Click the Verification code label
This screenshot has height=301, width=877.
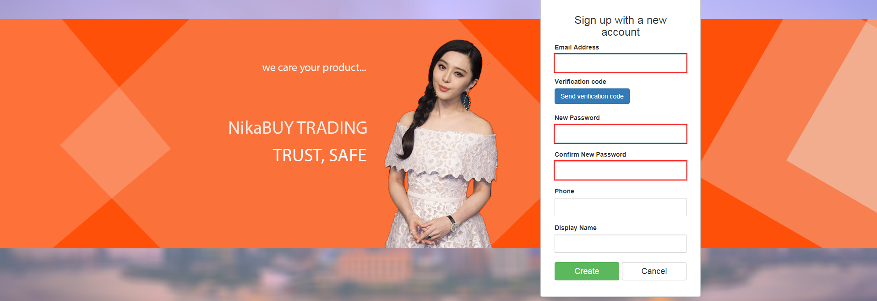(x=580, y=82)
